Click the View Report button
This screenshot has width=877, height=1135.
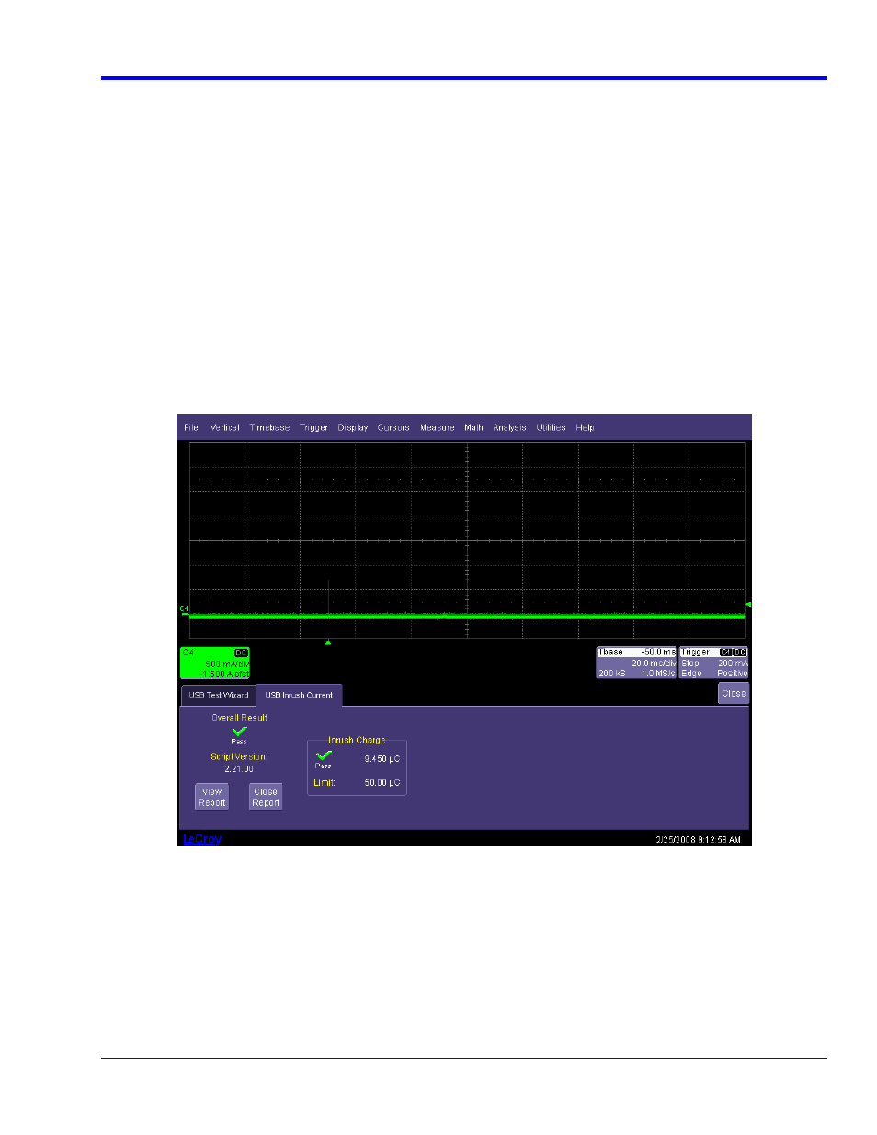[x=212, y=797]
